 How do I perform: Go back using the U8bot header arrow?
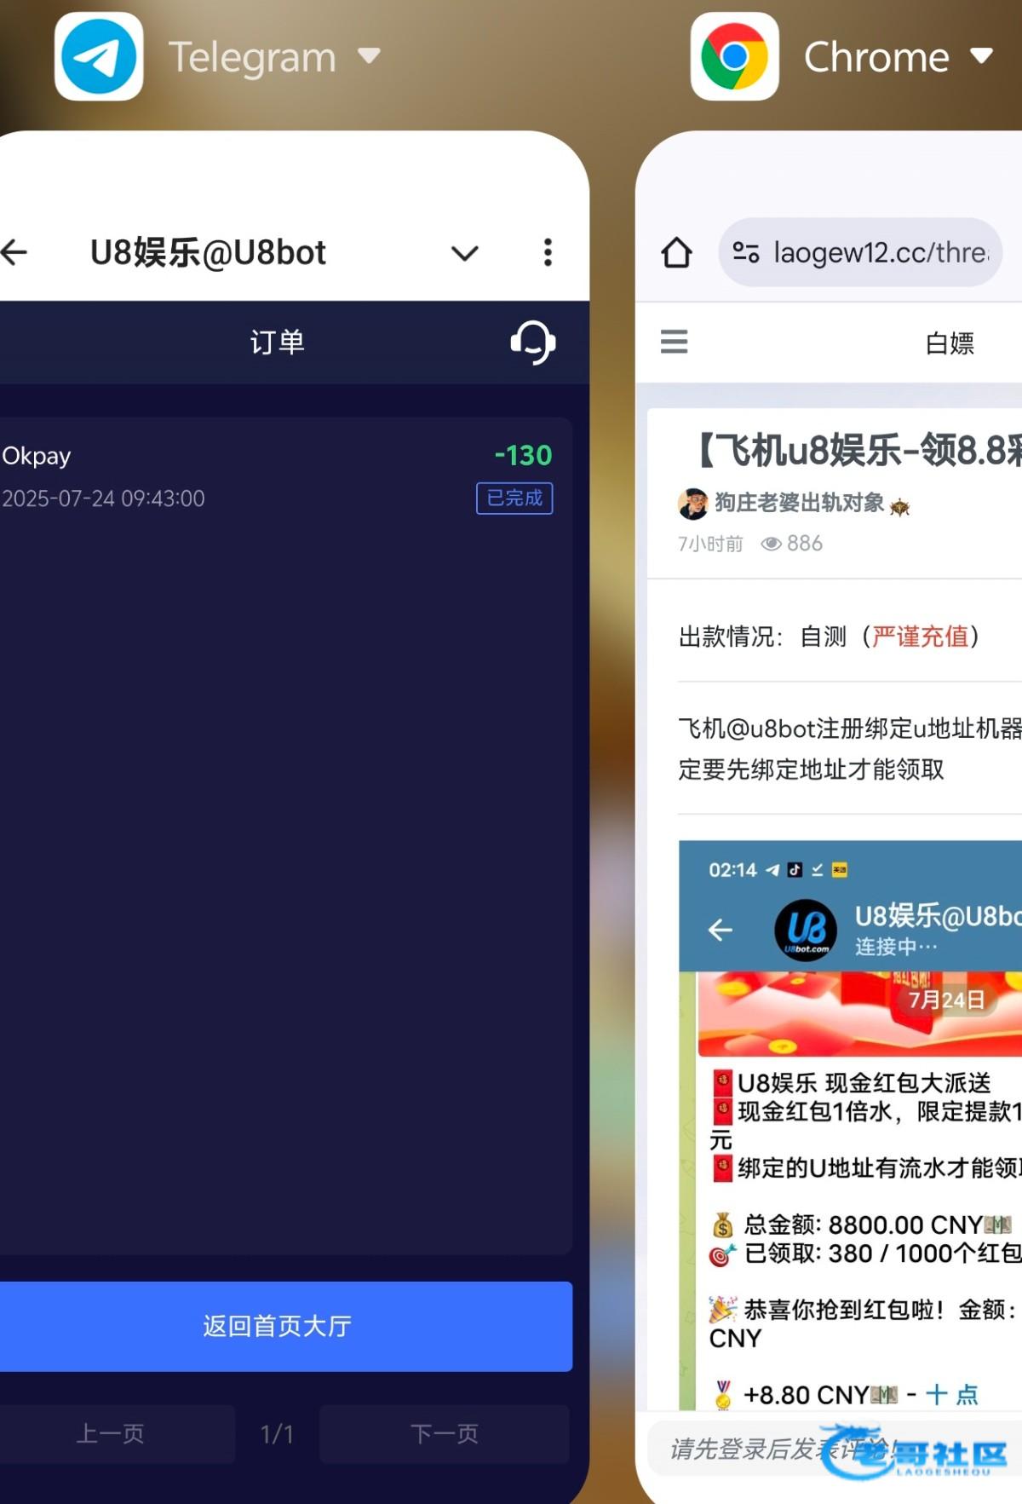[x=14, y=252]
